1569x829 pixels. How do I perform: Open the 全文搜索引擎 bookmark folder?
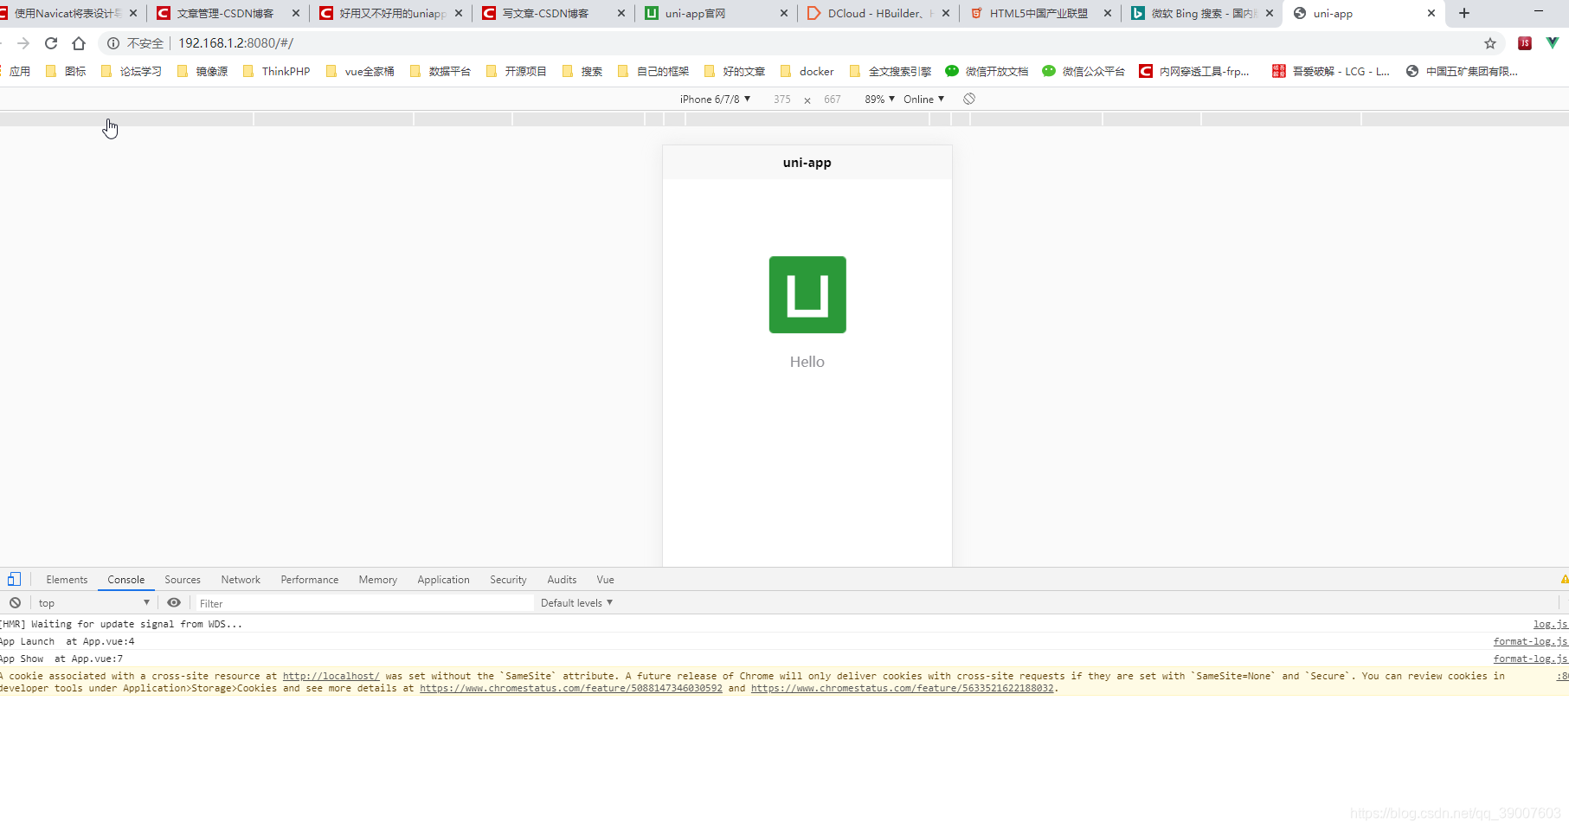click(x=891, y=71)
